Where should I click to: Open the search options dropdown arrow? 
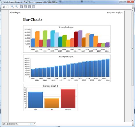pos(34,124)
